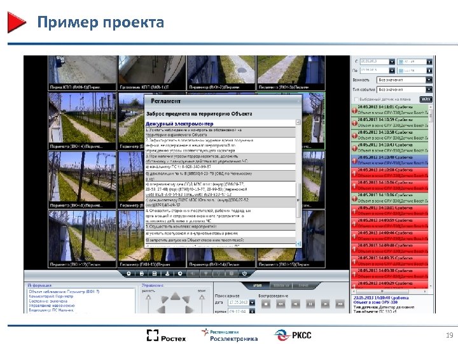Switch to the Архив tab
Image resolution: width=458 pixels, height=344 pixels.
point(258,285)
